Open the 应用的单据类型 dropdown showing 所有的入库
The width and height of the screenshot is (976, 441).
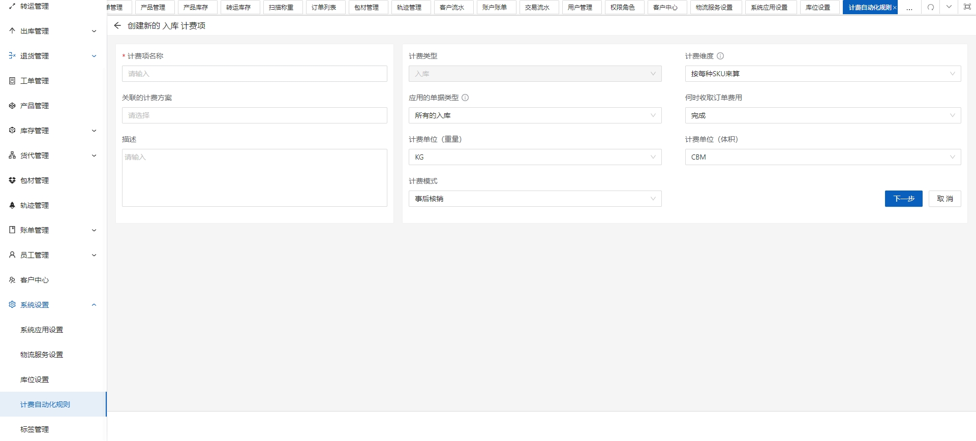click(x=535, y=115)
